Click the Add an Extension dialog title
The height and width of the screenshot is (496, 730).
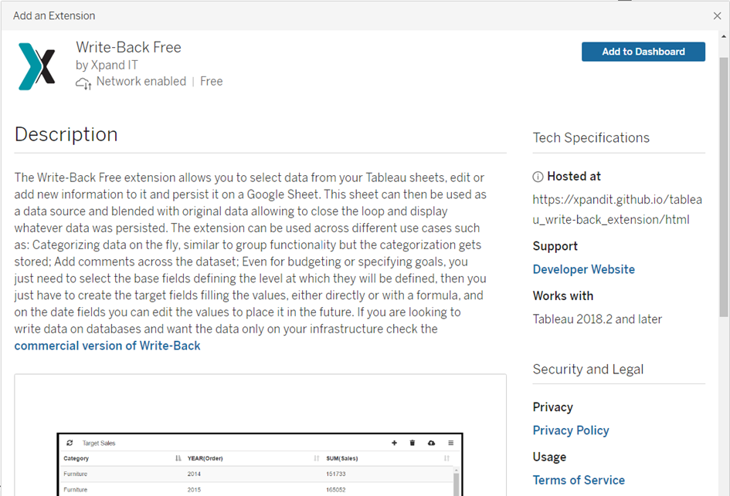point(54,15)
